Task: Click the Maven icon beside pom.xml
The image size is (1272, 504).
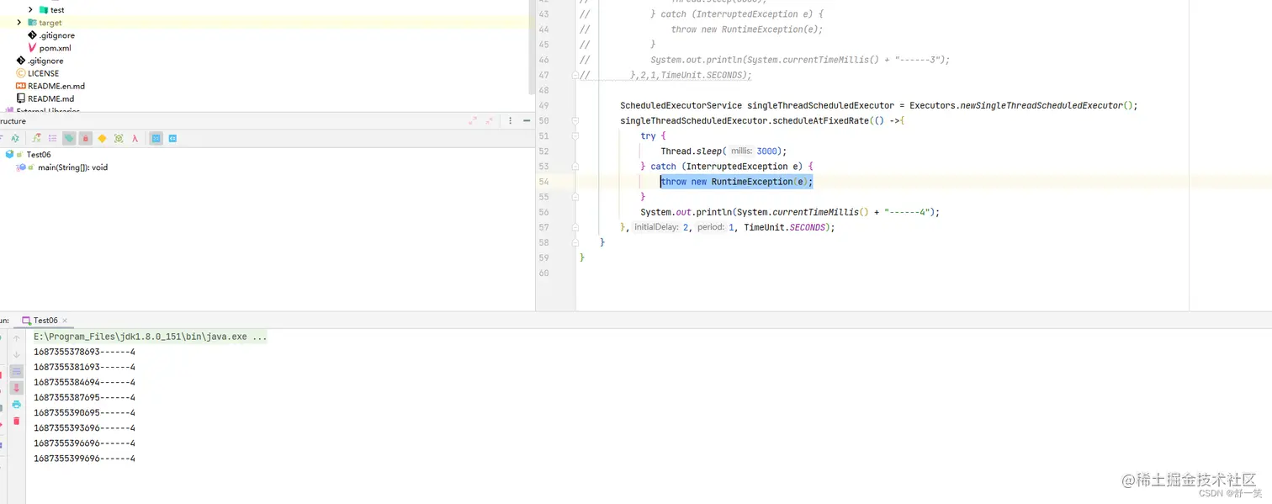Action: coord(32,48)
